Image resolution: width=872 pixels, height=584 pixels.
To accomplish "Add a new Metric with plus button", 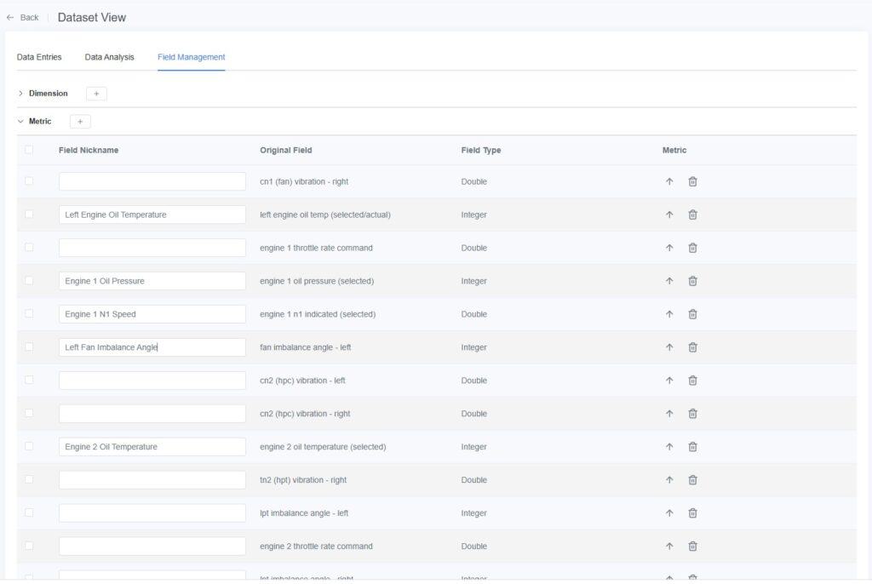I will 80,122.
